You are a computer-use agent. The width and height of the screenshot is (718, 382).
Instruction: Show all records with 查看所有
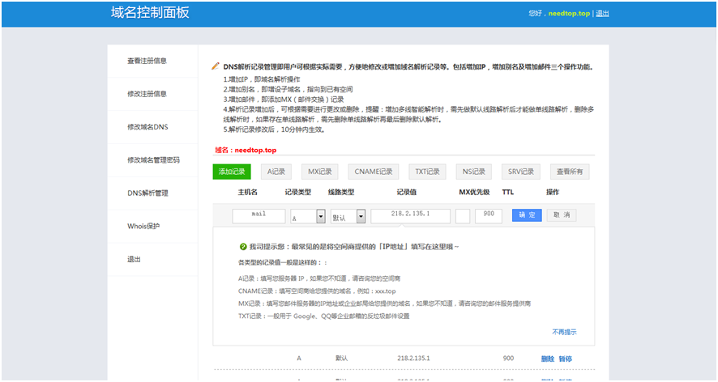click(x=570, y=172)
